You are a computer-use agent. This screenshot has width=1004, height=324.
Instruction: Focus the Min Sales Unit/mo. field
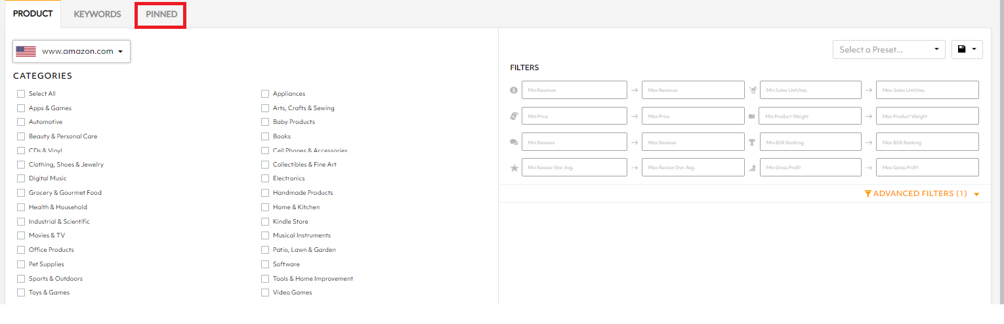(810, 90)
